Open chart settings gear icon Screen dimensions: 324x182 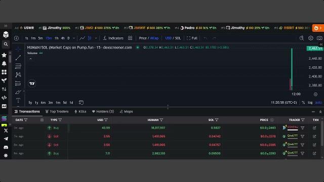pyautogui.click(x=310, y=38)
